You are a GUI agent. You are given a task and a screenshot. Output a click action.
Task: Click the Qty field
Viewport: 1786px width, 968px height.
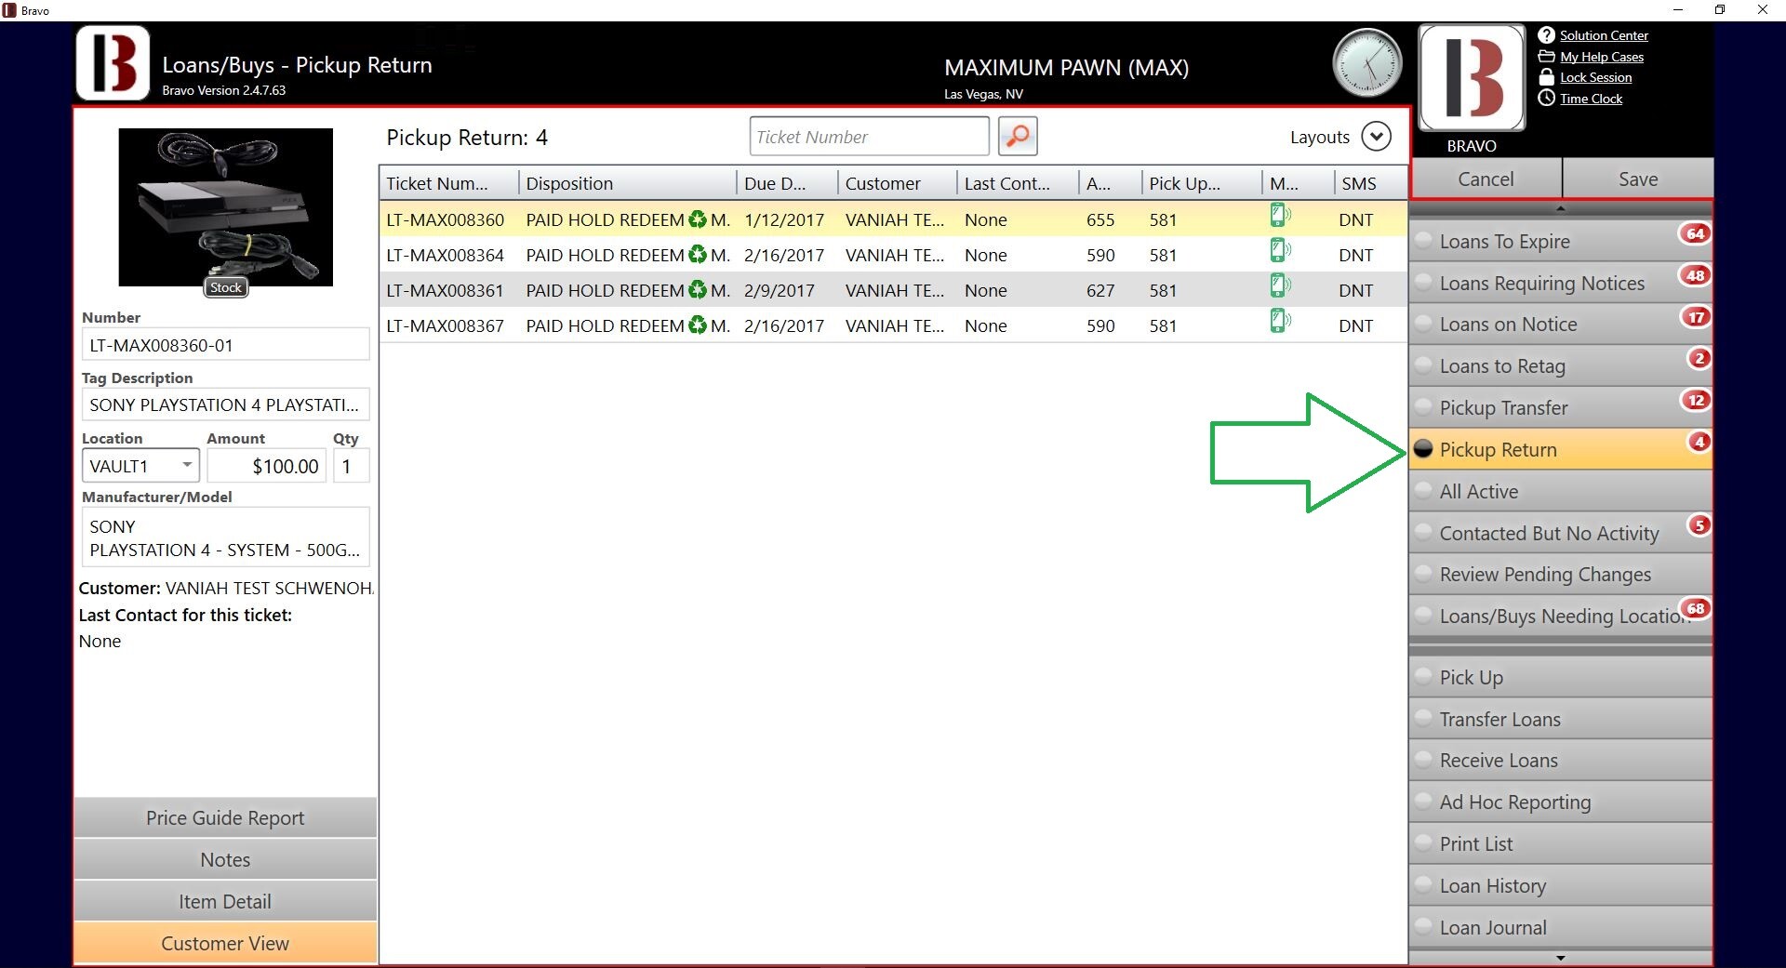352,465
